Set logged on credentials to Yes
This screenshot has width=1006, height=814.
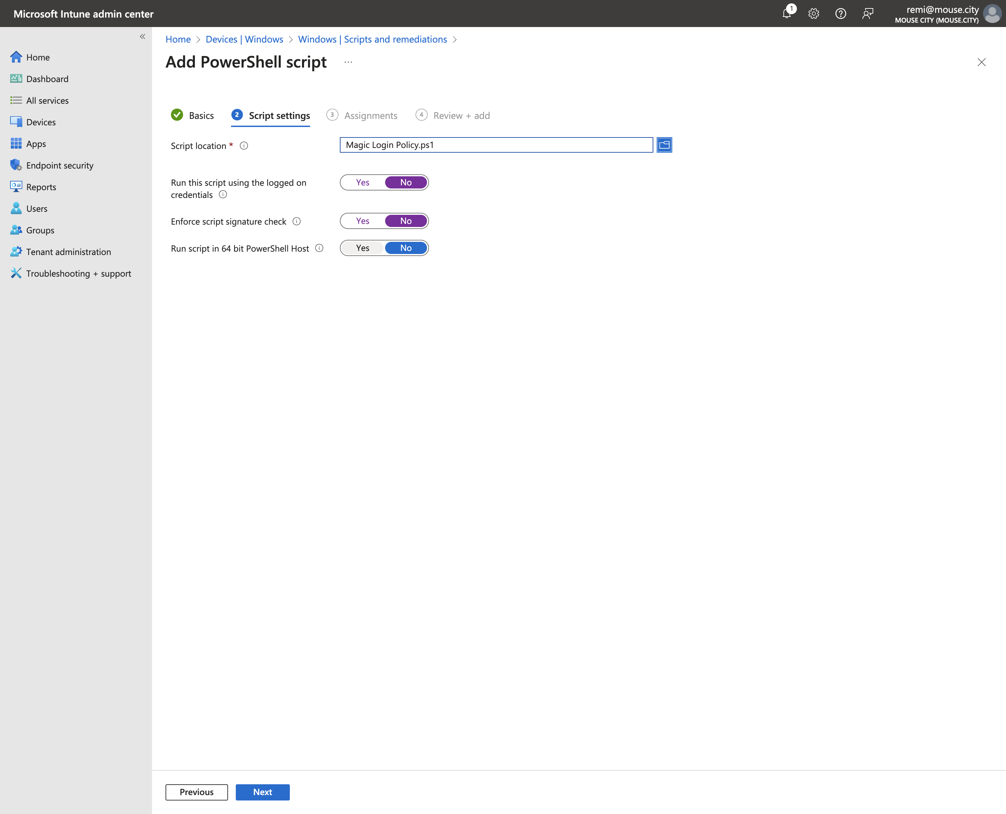pyautogui.click(x=362, y=182)
